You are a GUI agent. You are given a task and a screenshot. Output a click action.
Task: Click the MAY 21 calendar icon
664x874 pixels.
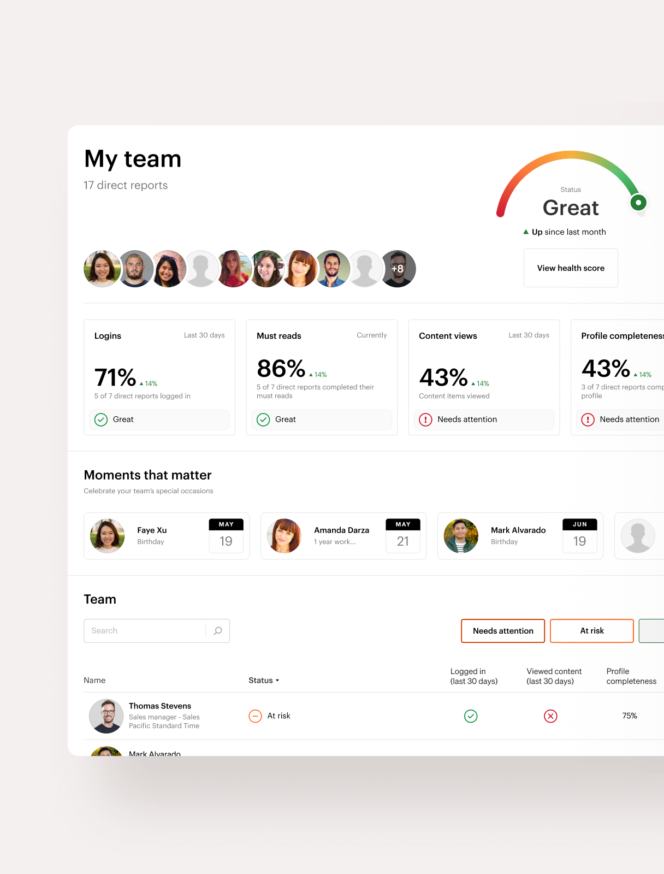click(403, 536)
